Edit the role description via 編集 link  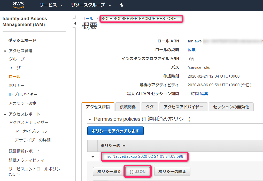pyautogui.click(x=191, y=50)
